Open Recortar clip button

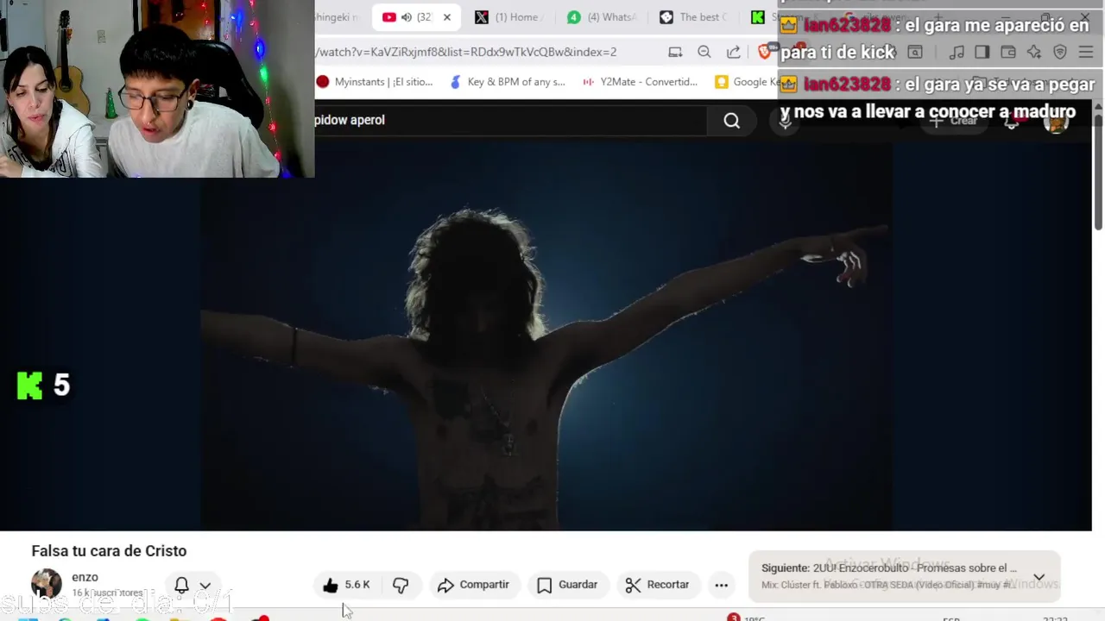click(x=658, y=586)
